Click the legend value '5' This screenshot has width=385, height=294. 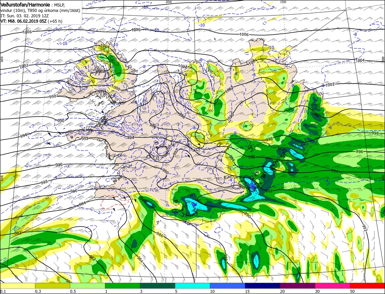(176, 291)
